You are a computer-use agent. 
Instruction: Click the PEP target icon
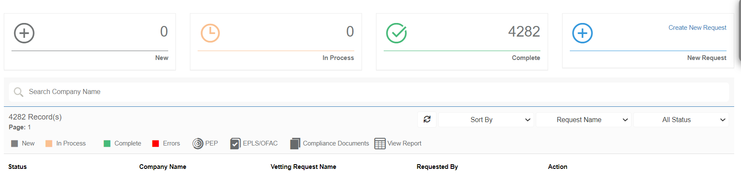point(198,144)
